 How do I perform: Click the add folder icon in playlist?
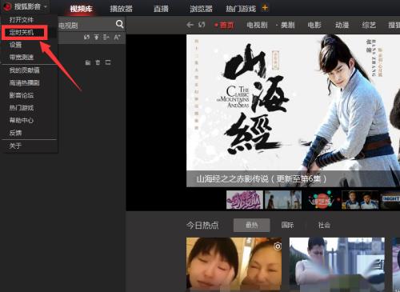(88, 62)
